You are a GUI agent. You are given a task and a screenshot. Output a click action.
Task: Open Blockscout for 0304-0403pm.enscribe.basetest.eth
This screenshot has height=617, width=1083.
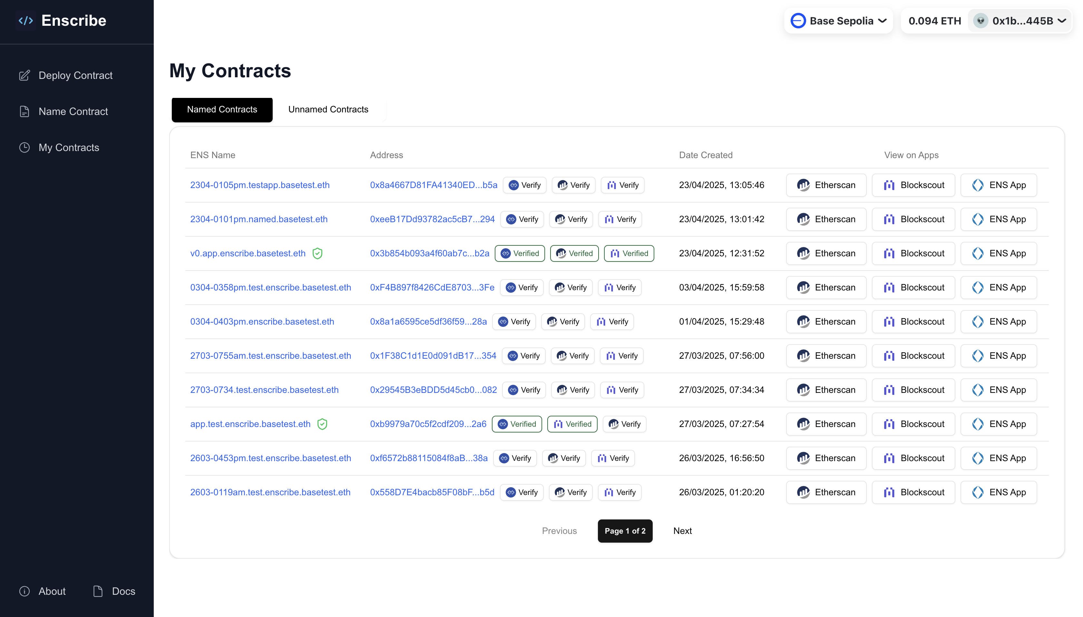tap(913, 322)
